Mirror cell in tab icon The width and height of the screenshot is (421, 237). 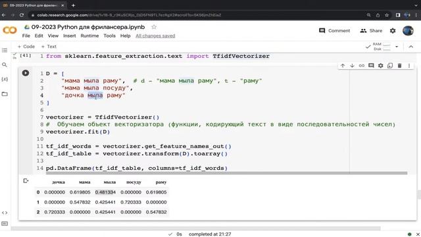click(390, 66)
